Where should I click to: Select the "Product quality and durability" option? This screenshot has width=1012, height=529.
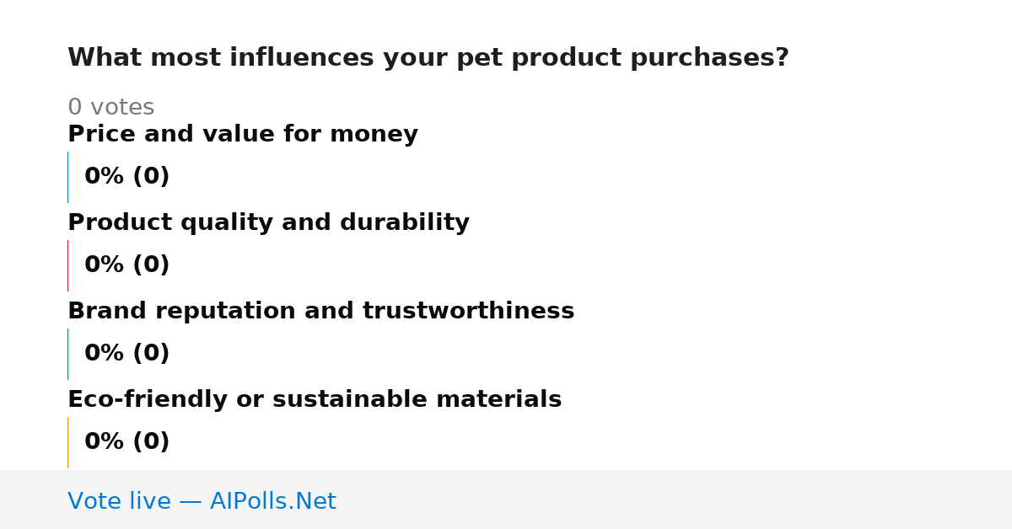coord(268,223)
